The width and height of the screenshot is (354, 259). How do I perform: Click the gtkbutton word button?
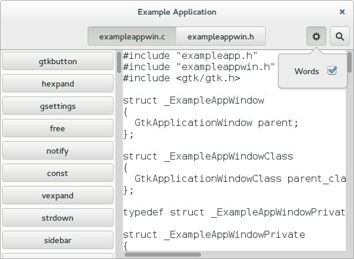(x=58, y=61)
